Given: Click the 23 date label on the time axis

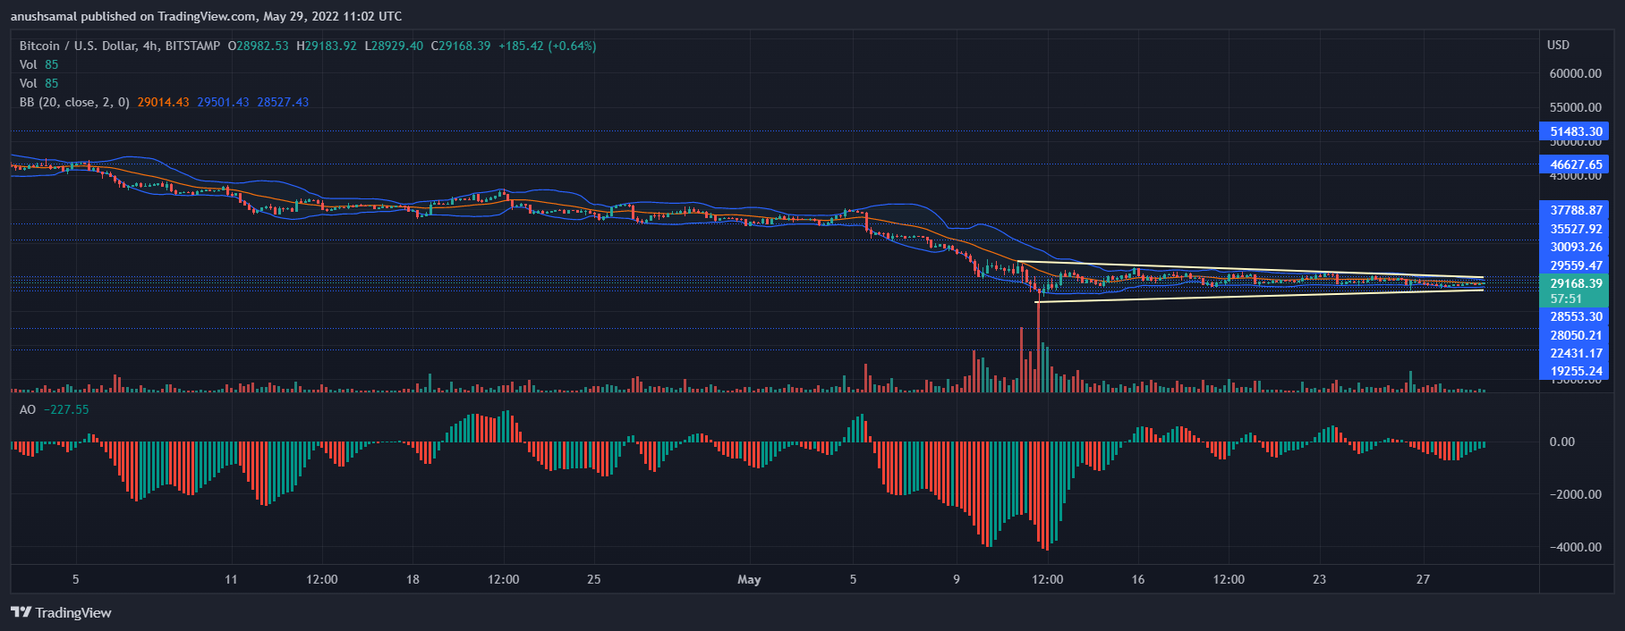Looking at the screenshot, I should pos(1319,579).
